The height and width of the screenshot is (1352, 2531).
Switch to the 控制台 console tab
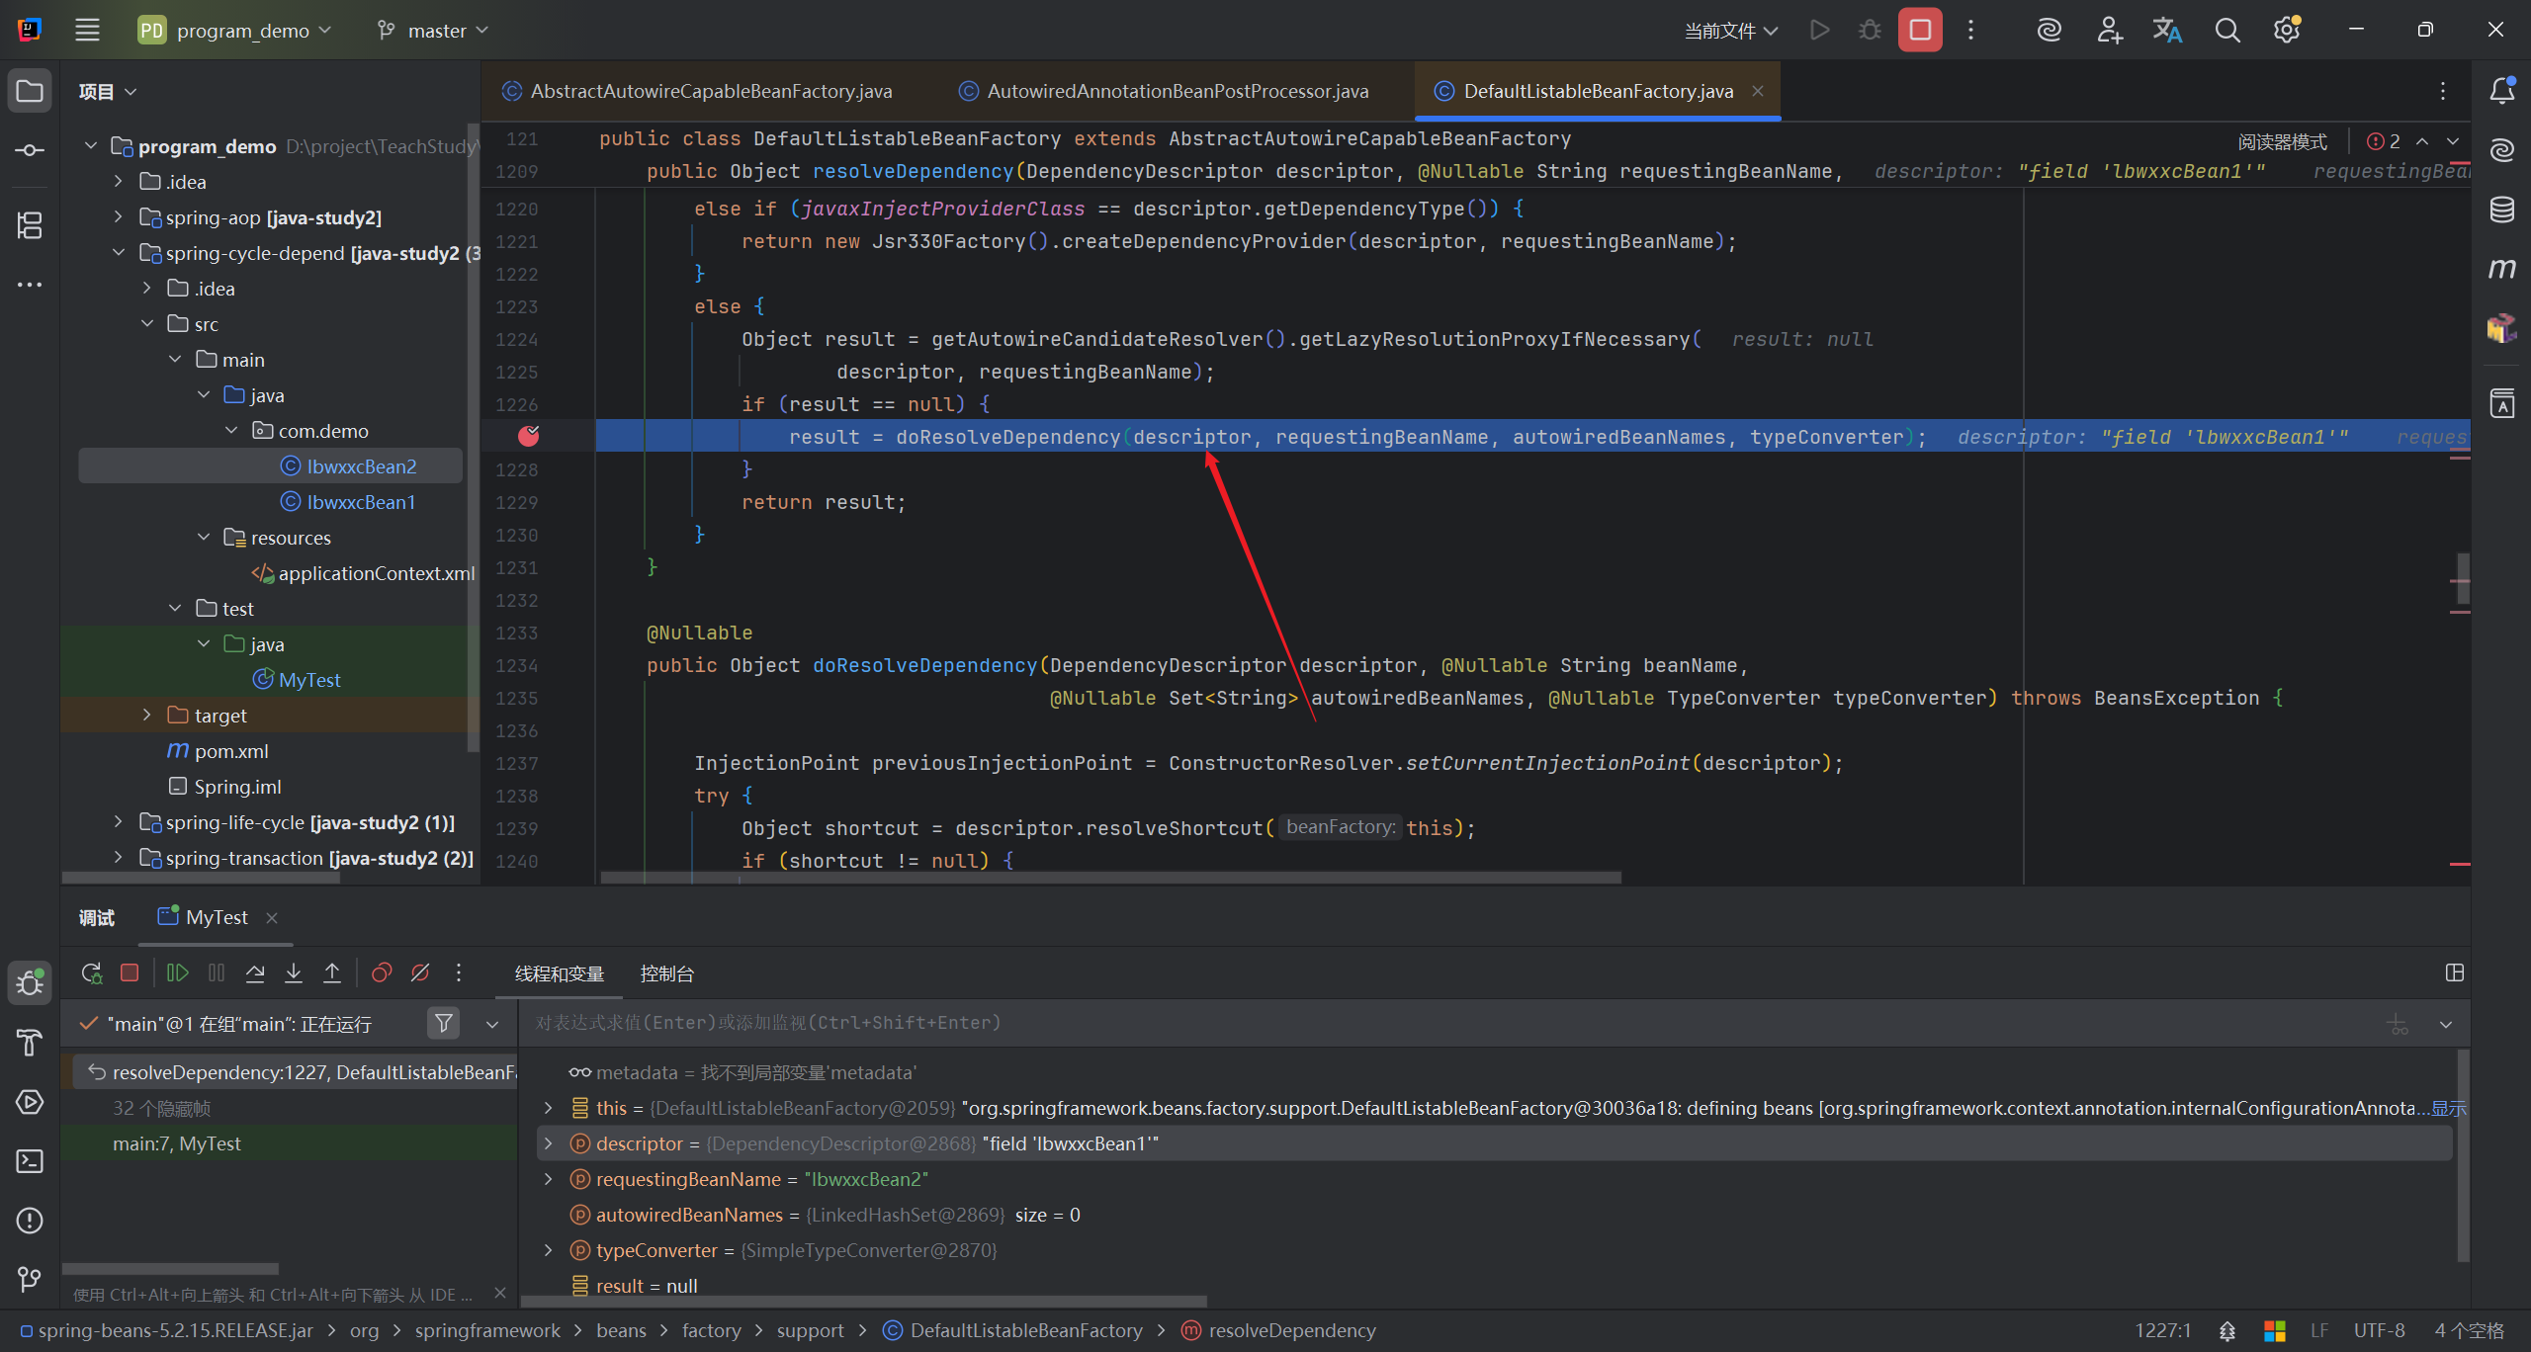pyautogui.click(x=666, y=974)
